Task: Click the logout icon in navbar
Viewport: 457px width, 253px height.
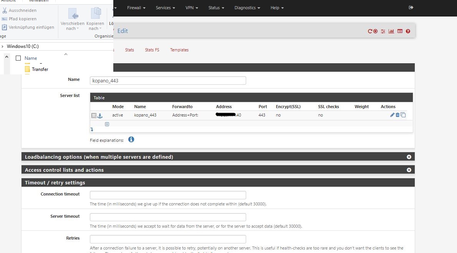Action: click(411, 7)
